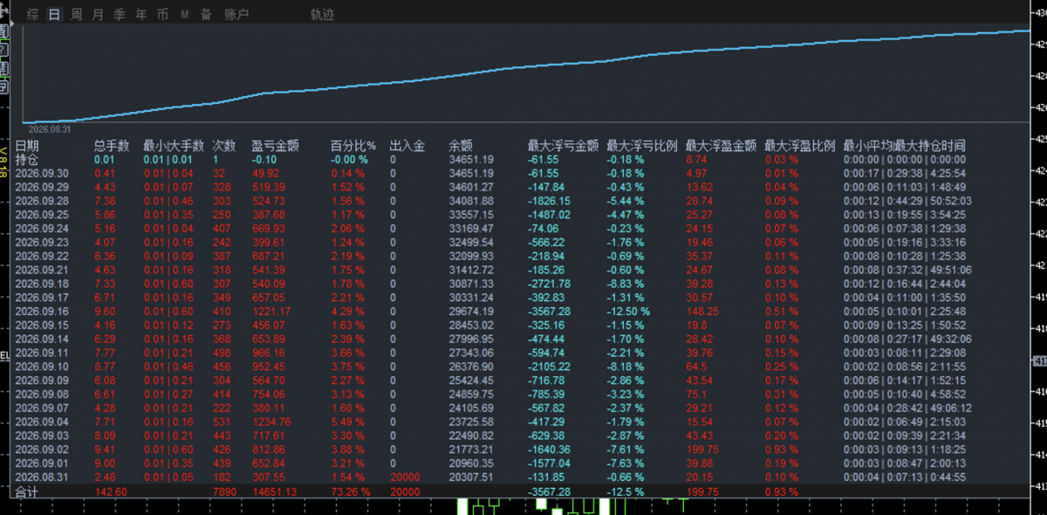The image size is (1047, 515).
Task: Click floating loss -3567.28 on 2026.09.16
Action: (x=551, y=312)
